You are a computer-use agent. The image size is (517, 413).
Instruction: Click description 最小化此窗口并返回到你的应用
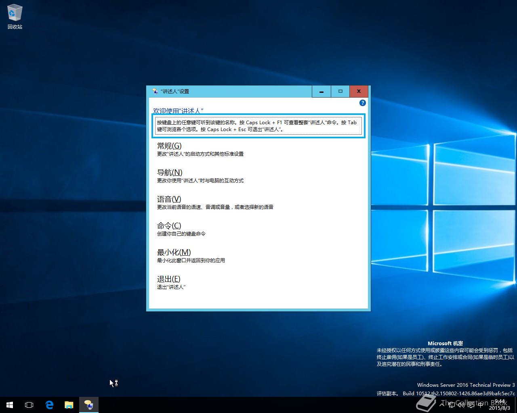(191, 261)
